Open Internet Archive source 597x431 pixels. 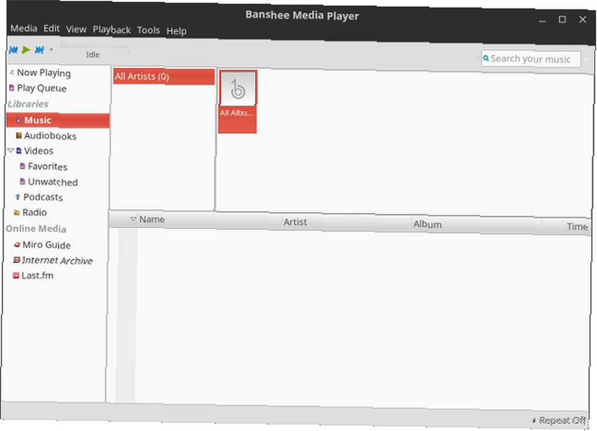tap(57, 261)
